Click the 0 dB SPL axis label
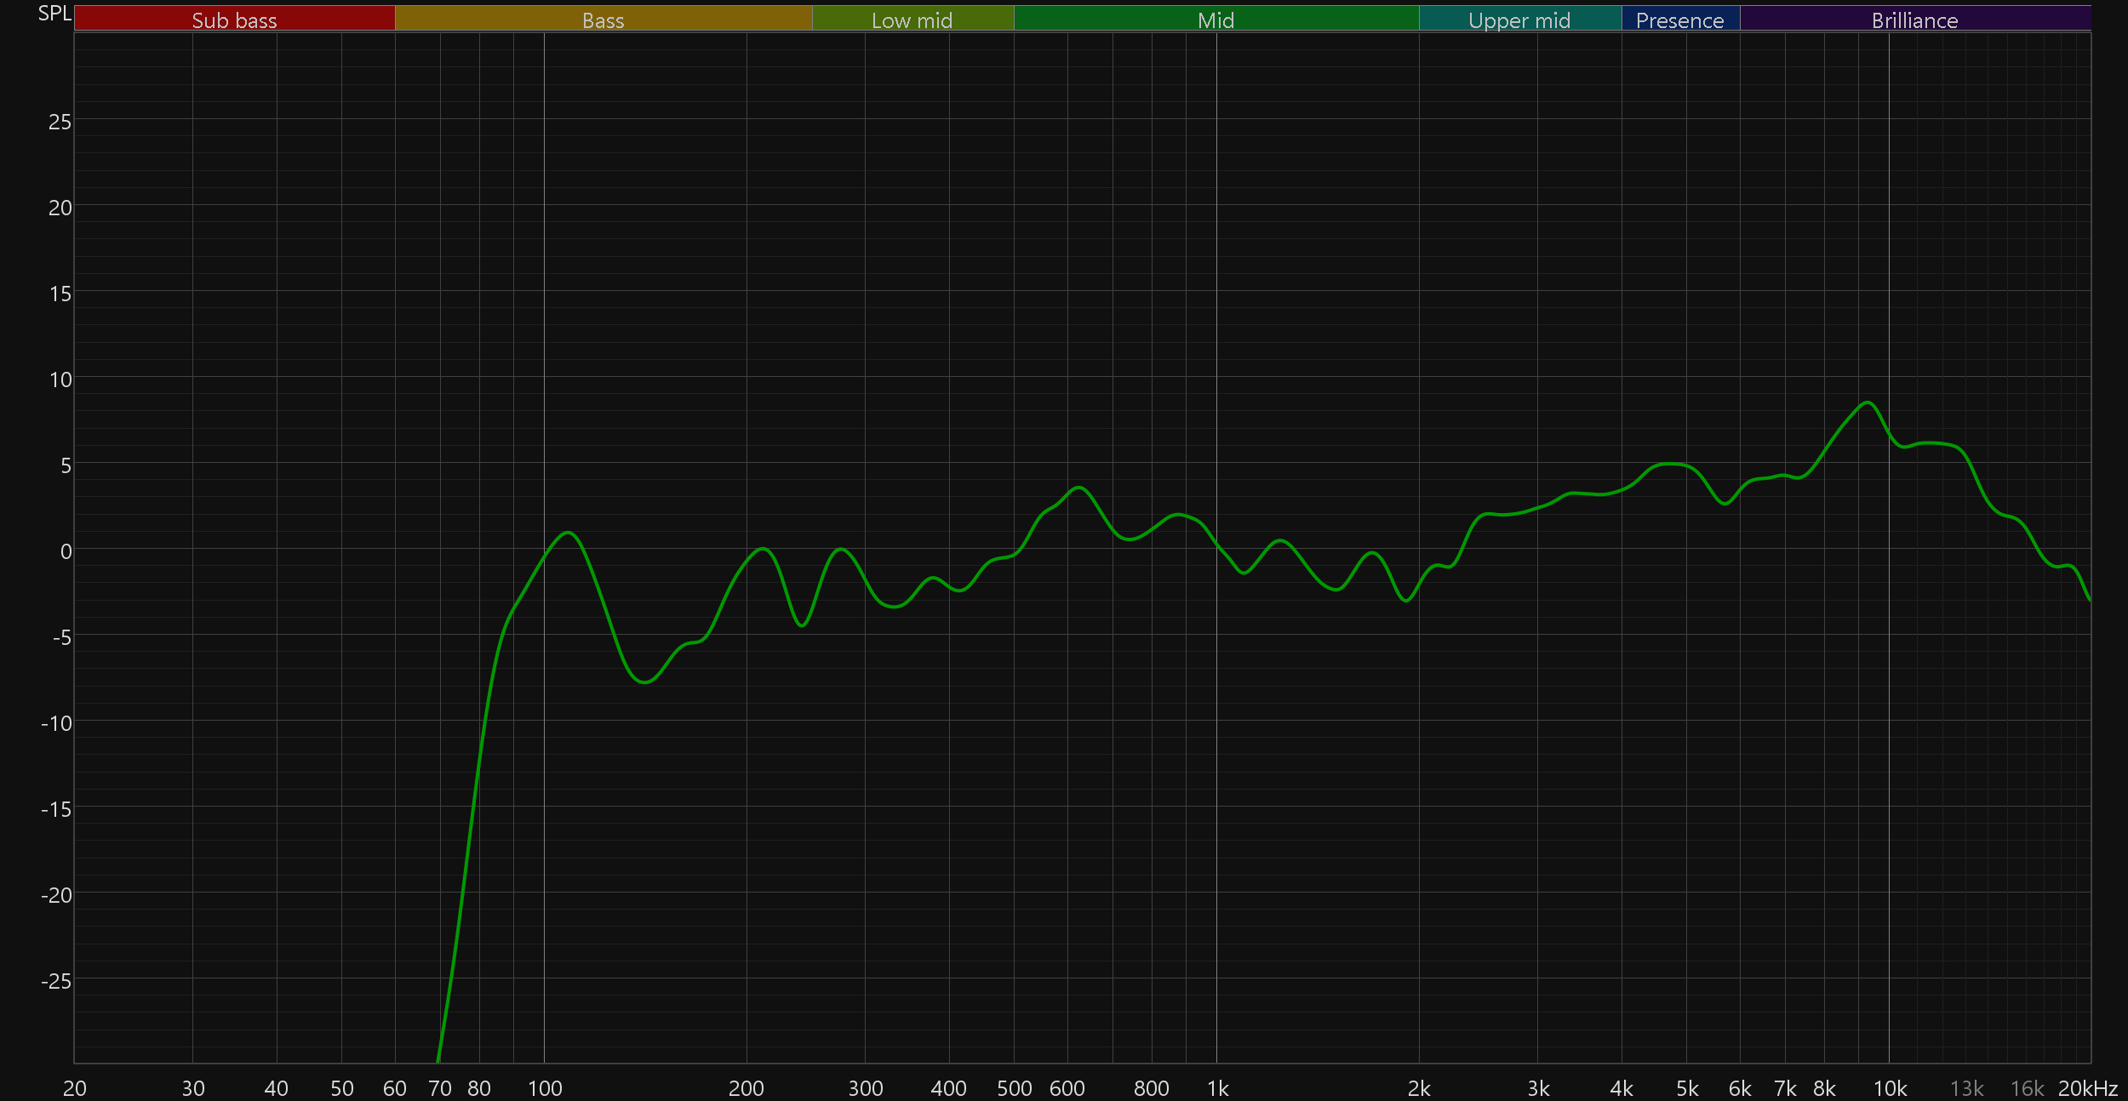Screen dimensions: 2128x1101 pos(66,551)
